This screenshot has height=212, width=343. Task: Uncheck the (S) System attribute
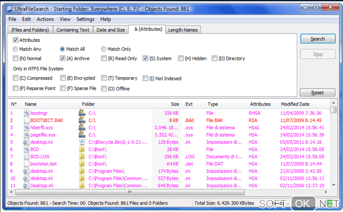pyautogui.click(x=145, y=58)
